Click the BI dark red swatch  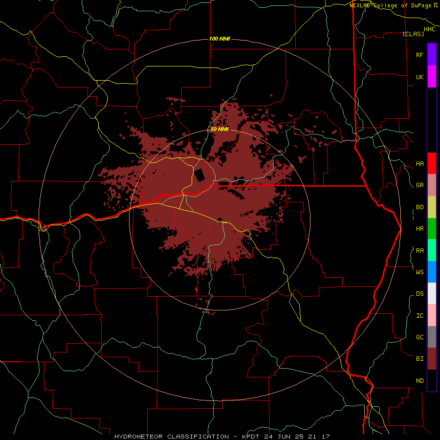tap(432, 359)
